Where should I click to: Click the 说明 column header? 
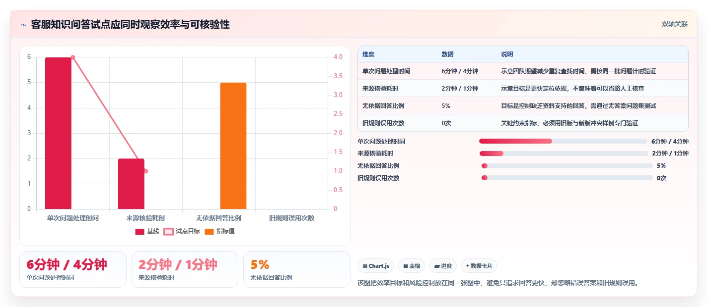click(x=507, y=54)
